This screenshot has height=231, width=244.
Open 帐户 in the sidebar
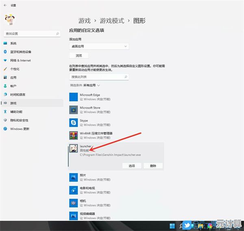tap(32, 86)
